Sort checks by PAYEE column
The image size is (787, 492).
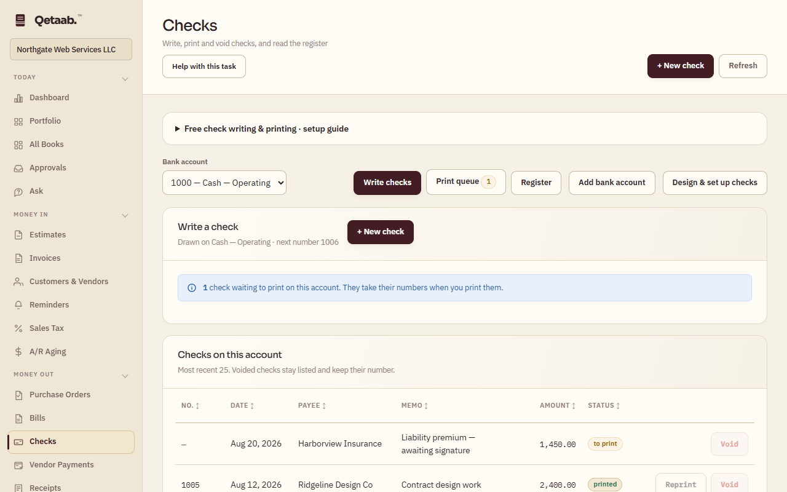point(312,405)
